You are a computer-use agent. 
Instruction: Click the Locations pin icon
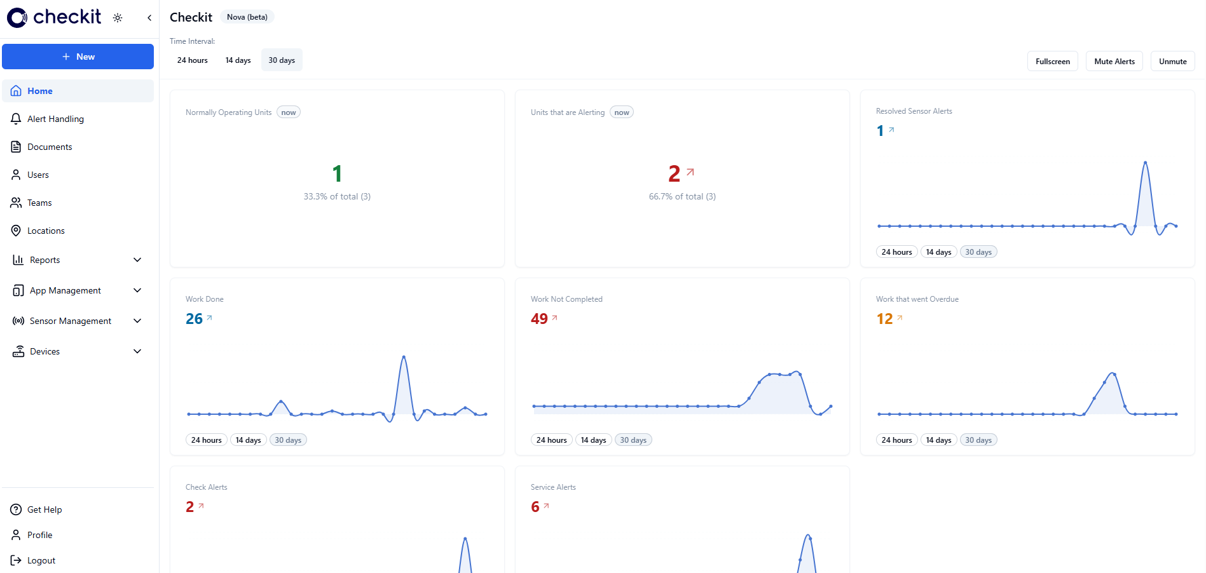pos(16,231)
